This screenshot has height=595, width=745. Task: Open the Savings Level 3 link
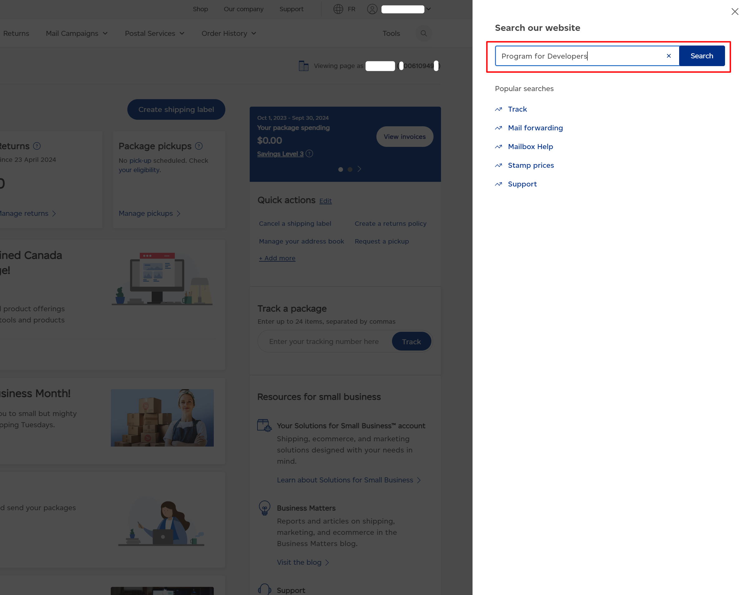280,154
